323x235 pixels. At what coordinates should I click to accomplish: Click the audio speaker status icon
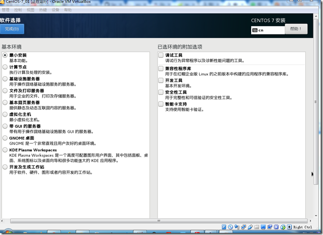237,227
